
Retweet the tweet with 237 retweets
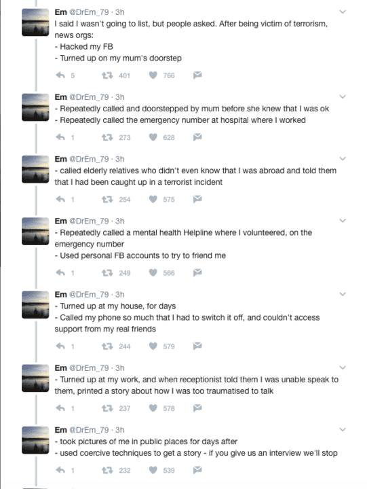pyautogui.click(x=107, y=408)
